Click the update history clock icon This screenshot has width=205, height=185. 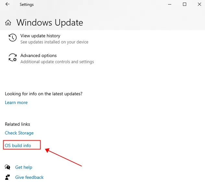12,38
